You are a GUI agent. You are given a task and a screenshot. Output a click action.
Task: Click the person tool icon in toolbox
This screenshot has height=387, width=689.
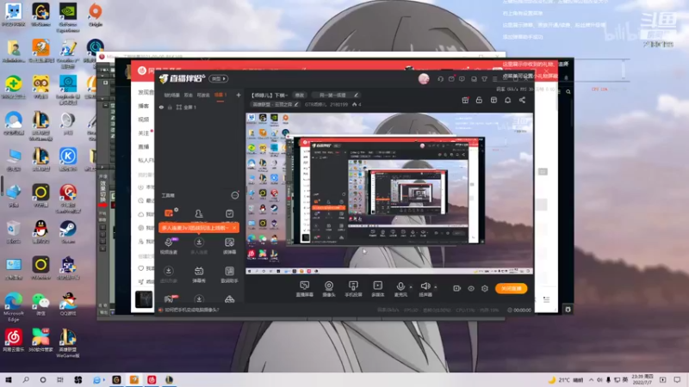pos(199,213)
